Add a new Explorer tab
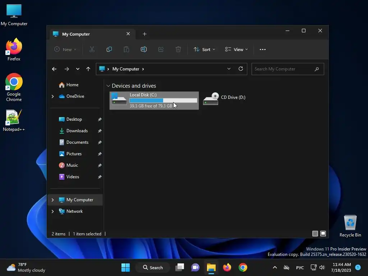The image size is (368, 276). point(144,34)
